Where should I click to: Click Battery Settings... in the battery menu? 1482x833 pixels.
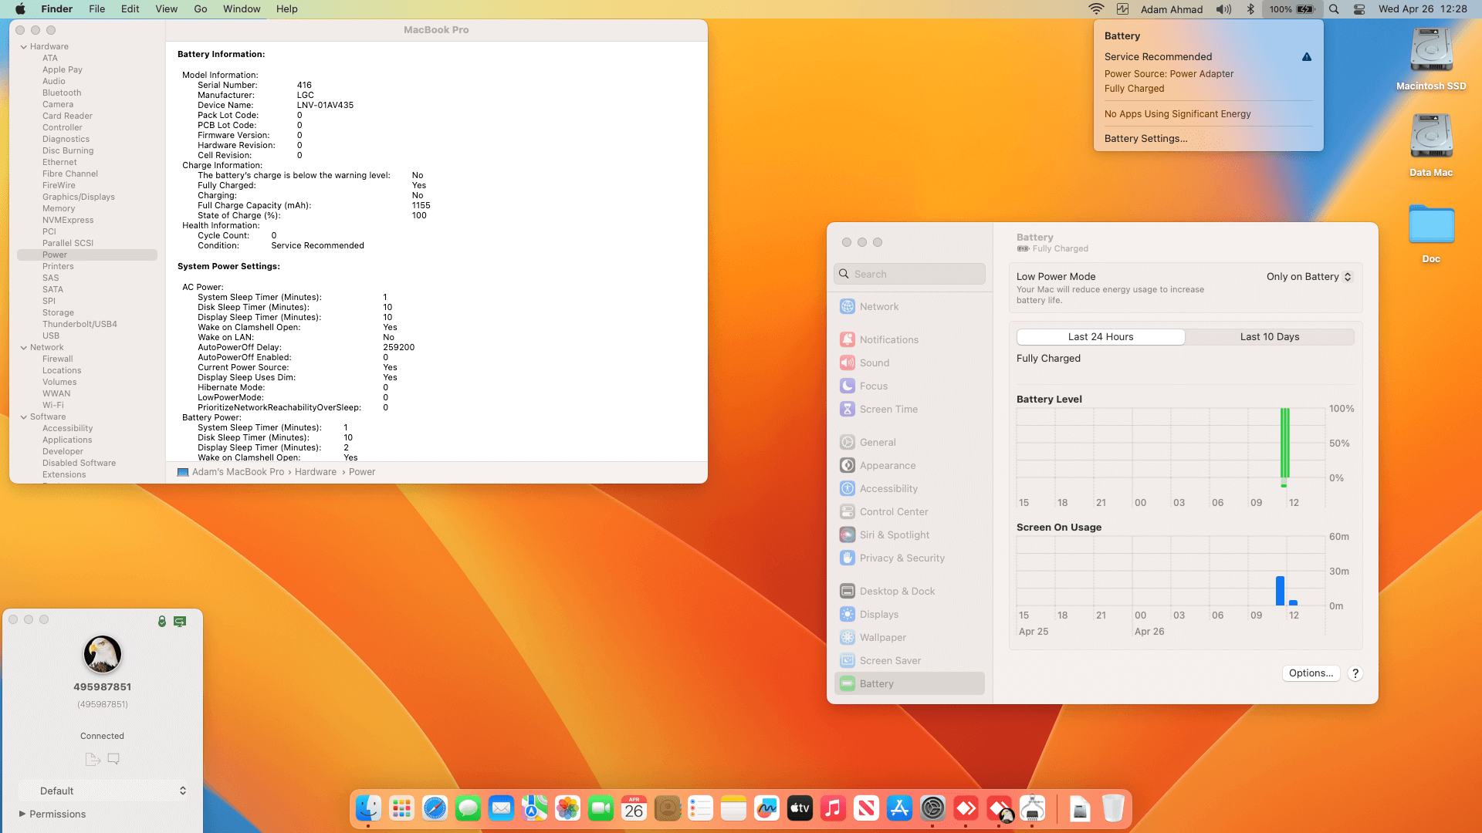[x=1145, y=139]
